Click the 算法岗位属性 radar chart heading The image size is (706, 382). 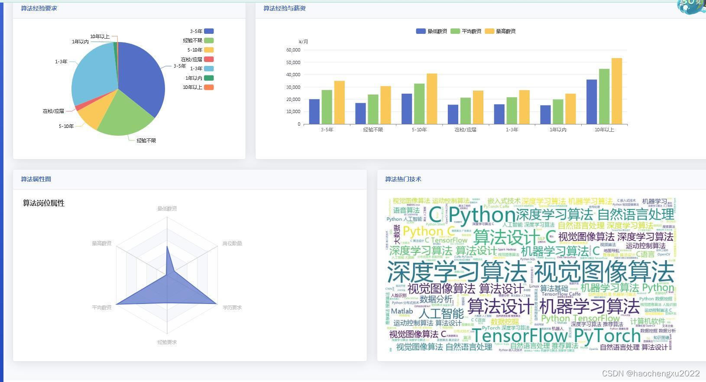(44, 203)
